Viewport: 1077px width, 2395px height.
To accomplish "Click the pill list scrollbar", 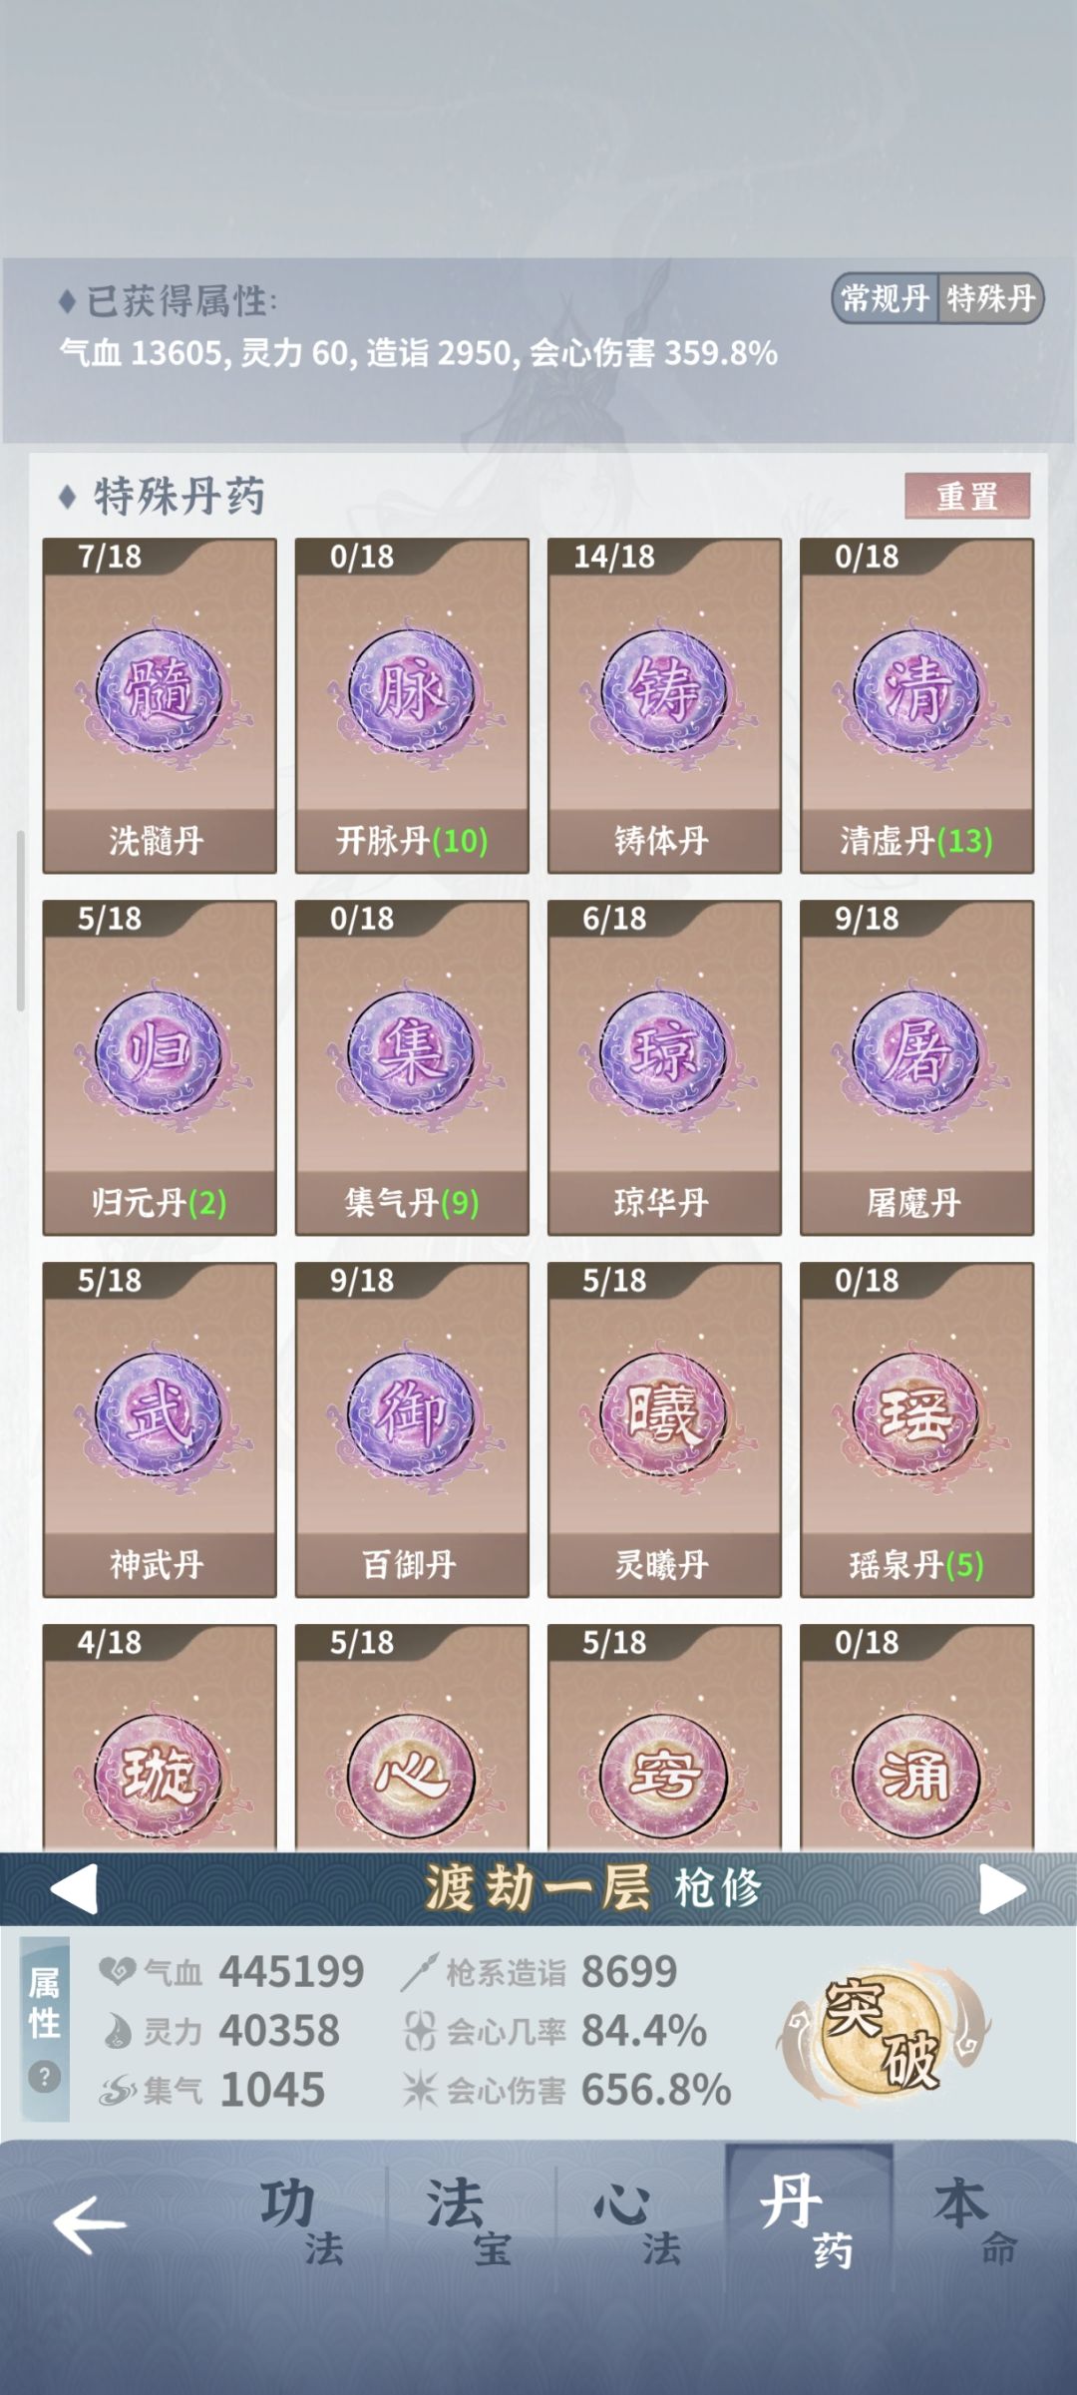I will (20, 921).
